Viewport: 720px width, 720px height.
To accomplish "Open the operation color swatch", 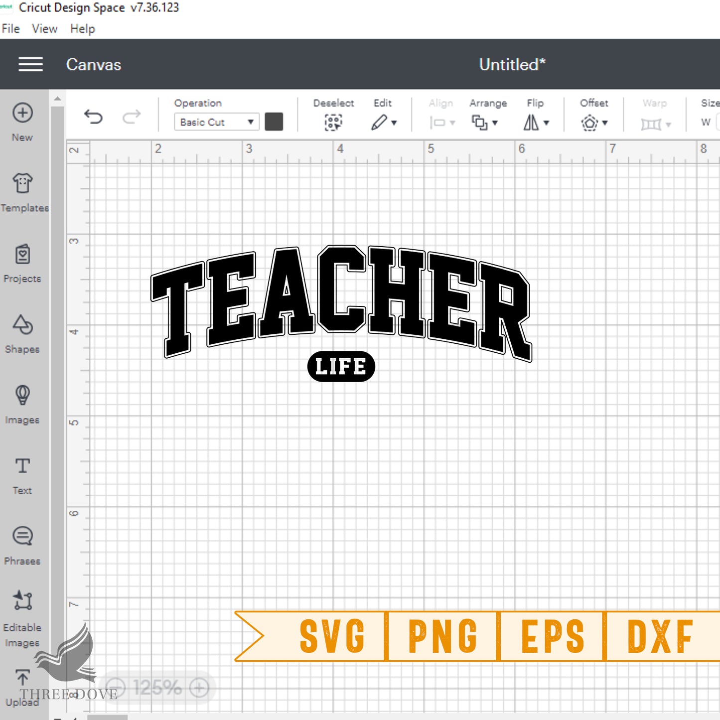I will (x=274, y=122).
